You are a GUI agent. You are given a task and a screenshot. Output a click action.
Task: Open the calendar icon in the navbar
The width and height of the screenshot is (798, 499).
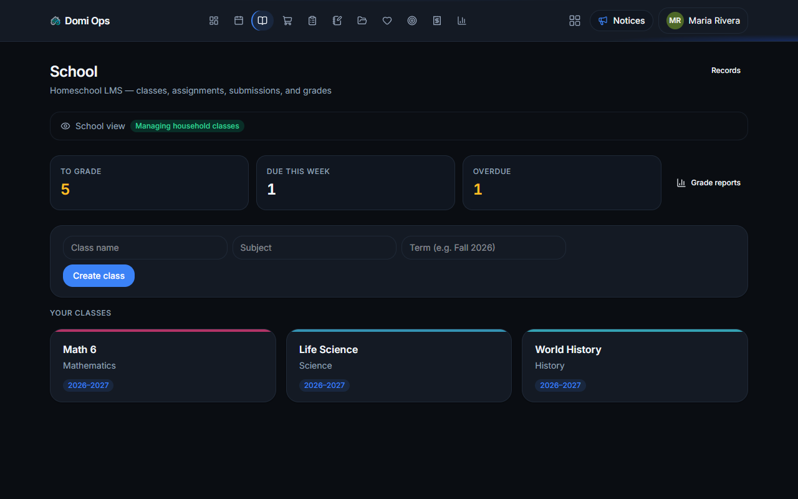pyautogui.click(x=239, y=21)
